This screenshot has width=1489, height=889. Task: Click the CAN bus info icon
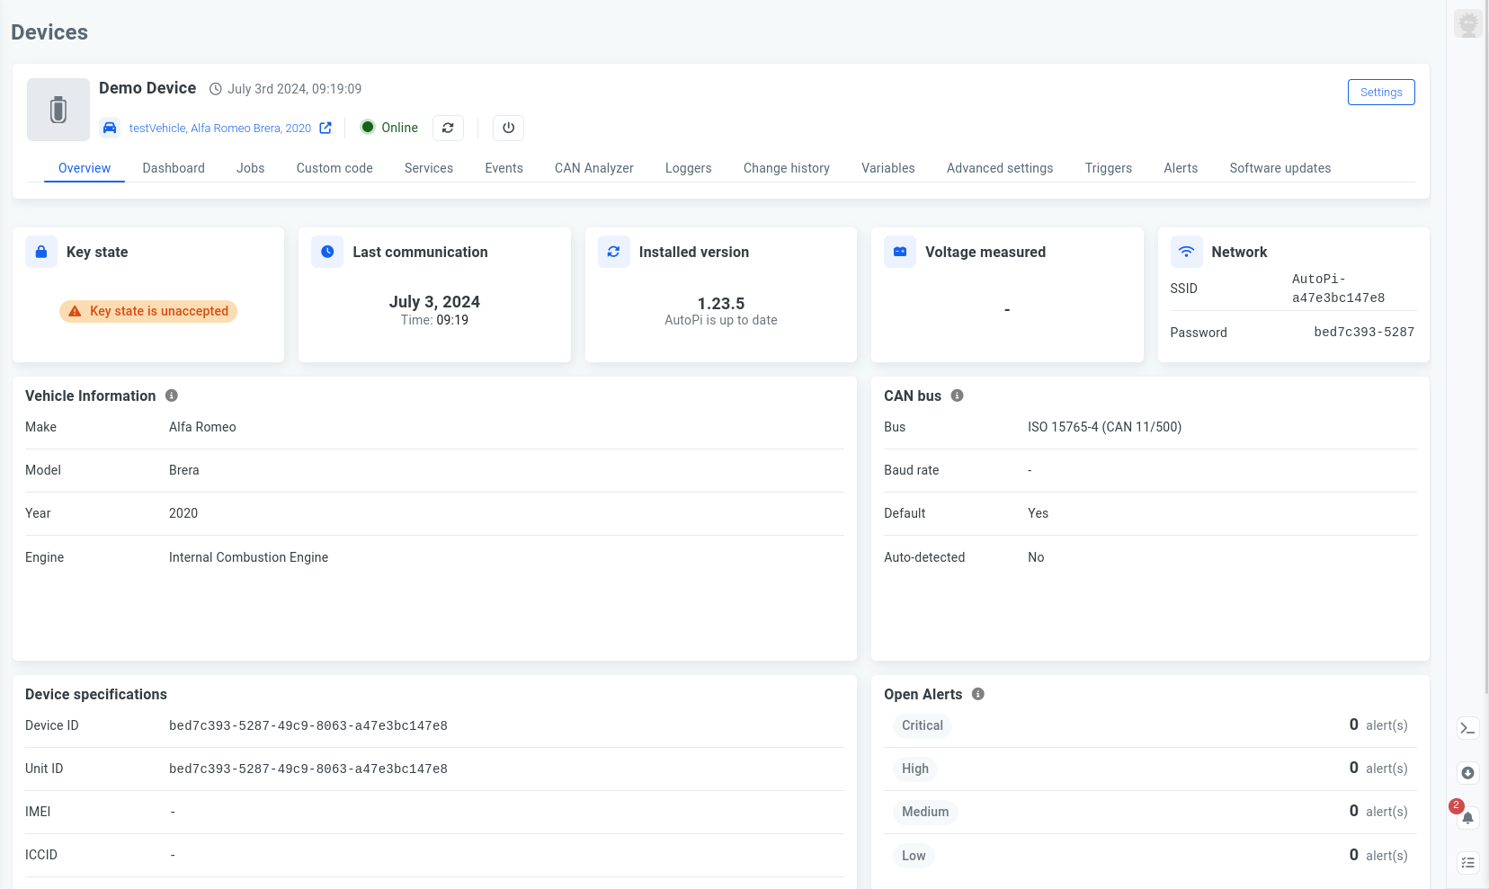tap(958, 396)
